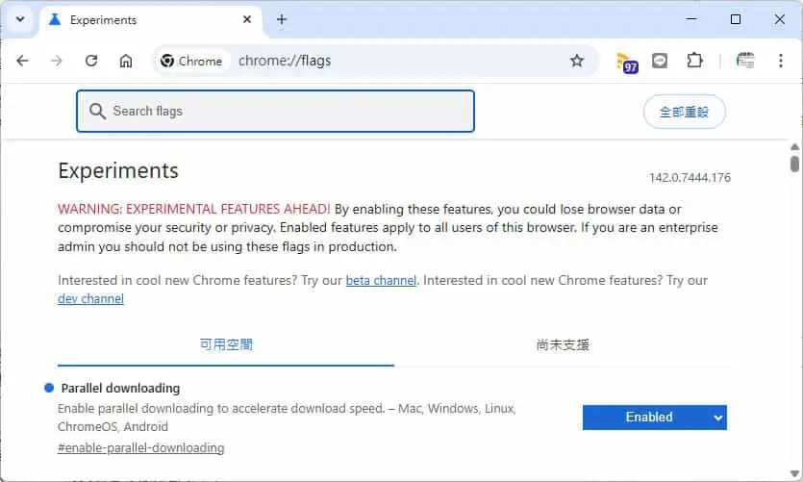Switch to the 可用空間 tab
Screen dimensions: 803x482
(226, 344)
